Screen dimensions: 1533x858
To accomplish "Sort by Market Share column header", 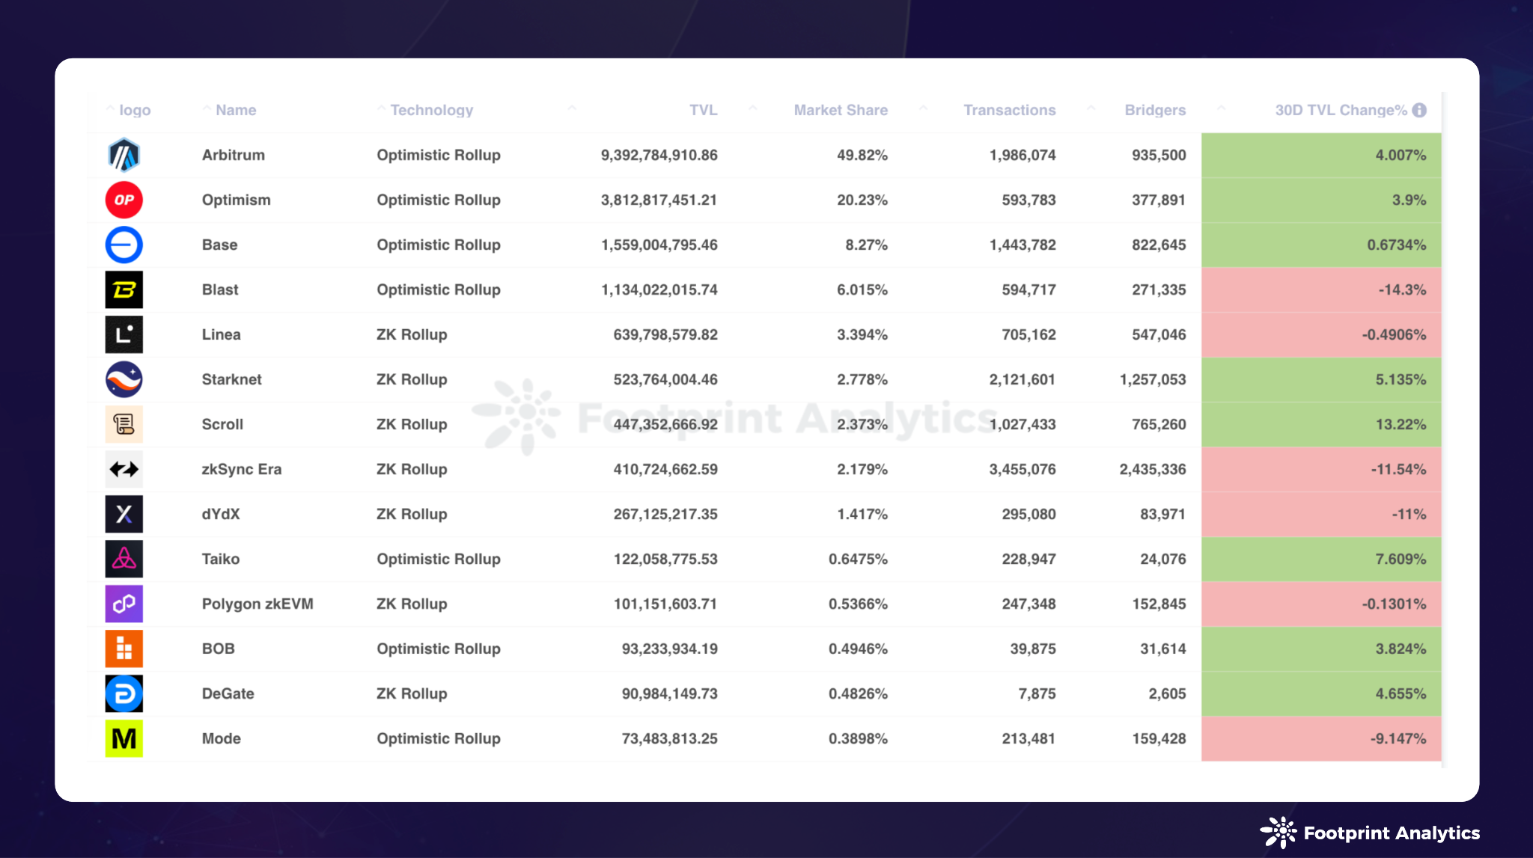I will coord(840,110).
